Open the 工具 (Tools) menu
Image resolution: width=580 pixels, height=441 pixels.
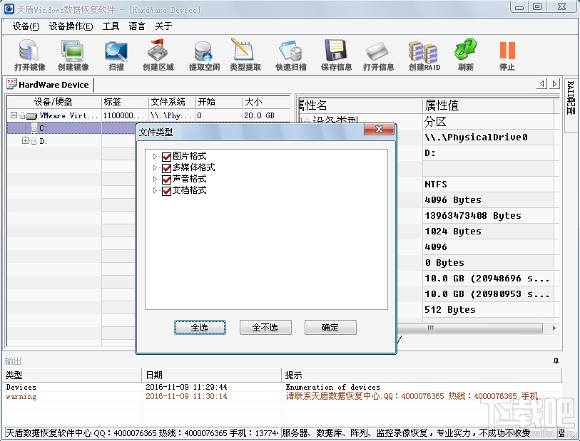[111, 26]
